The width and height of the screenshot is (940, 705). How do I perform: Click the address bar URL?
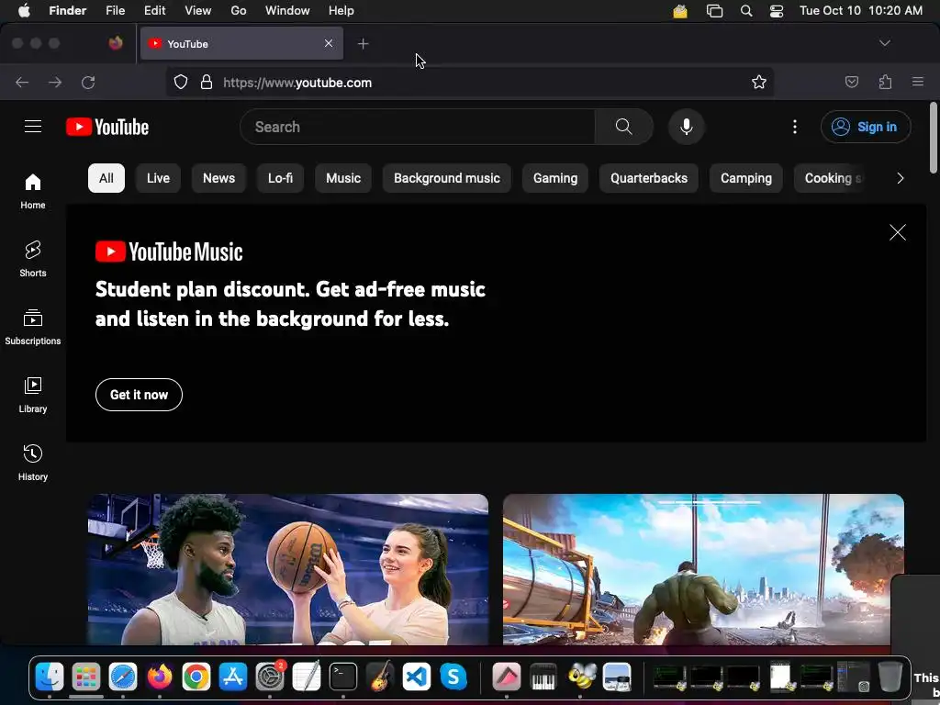pos(297,83)
